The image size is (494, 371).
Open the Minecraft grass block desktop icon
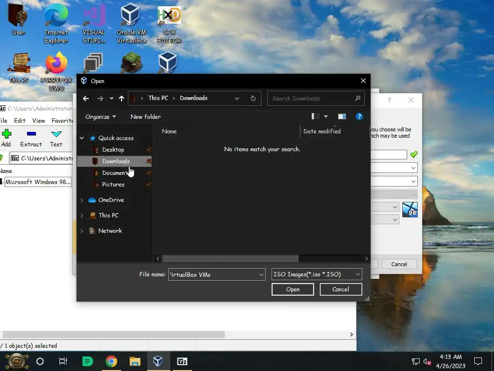coord(131,62)
